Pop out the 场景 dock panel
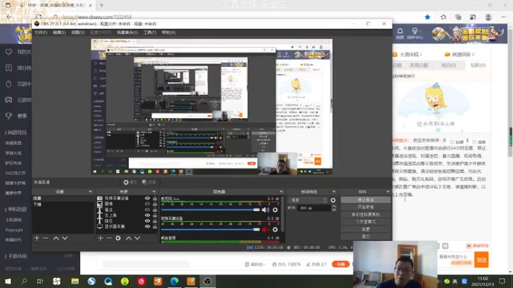The width and height of the screenshot is (513, 288). tap(90, 191)
